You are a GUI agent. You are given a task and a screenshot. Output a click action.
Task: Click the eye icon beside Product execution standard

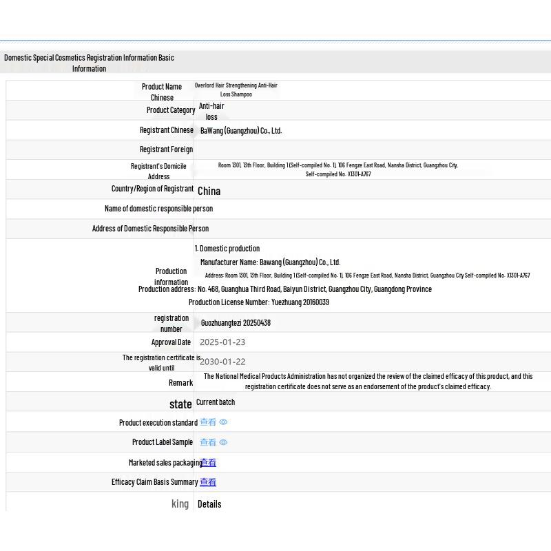tap(223, 422)
